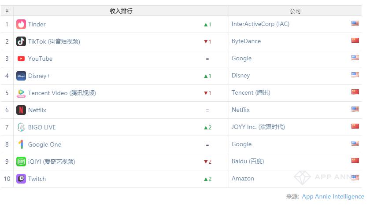Open the Twitch app name link
Screen dimensions: 370x206
pyautogui.click(x=37, y=179)
